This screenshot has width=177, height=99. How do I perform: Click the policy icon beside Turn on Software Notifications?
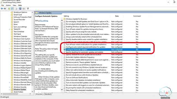[x=64, y=78]
